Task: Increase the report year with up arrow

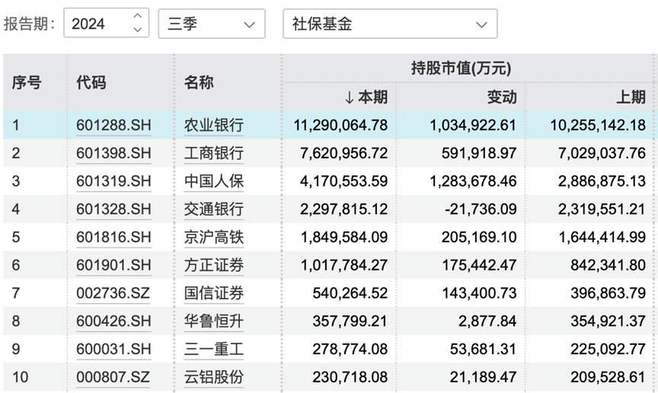Action: (137, 17)
